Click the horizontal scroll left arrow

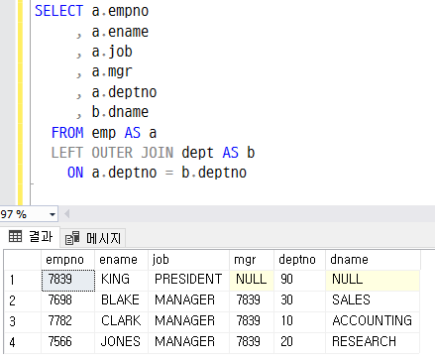[x=67, y=214]
